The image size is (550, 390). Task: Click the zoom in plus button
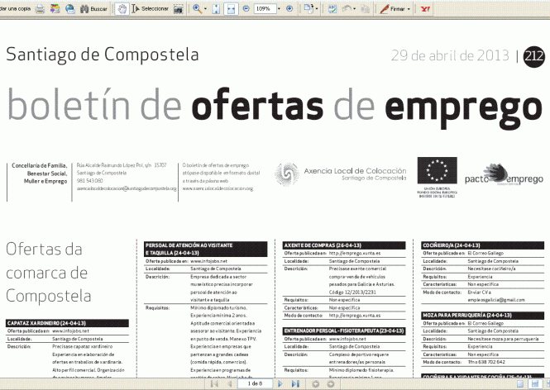pos(289,8)
